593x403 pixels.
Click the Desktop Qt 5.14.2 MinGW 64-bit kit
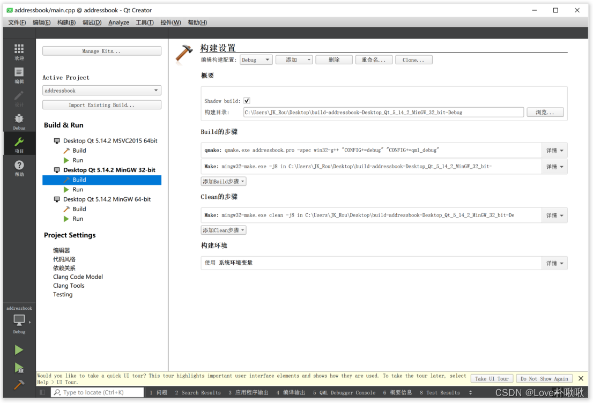(107, 199)
